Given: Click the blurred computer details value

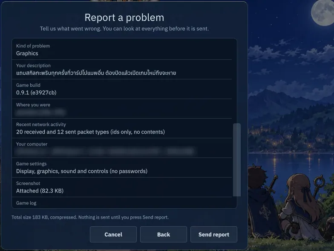Looking at the screenshot, I should [x=105, y=151].
